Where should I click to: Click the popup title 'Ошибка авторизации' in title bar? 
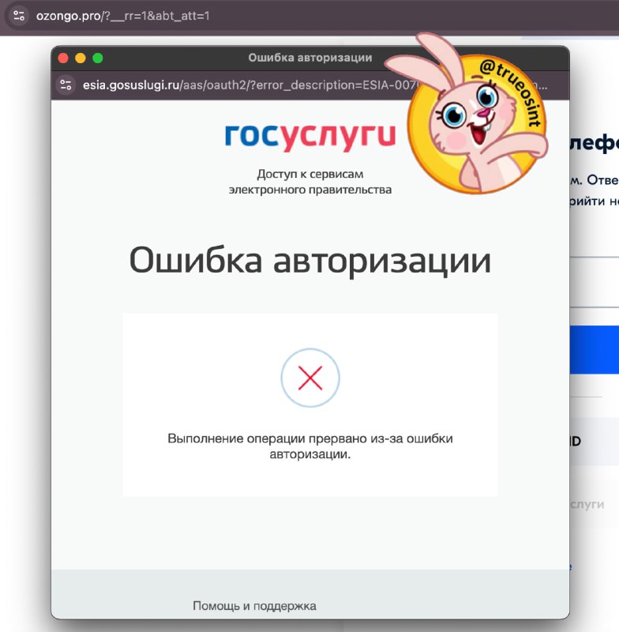click(310, 58)
